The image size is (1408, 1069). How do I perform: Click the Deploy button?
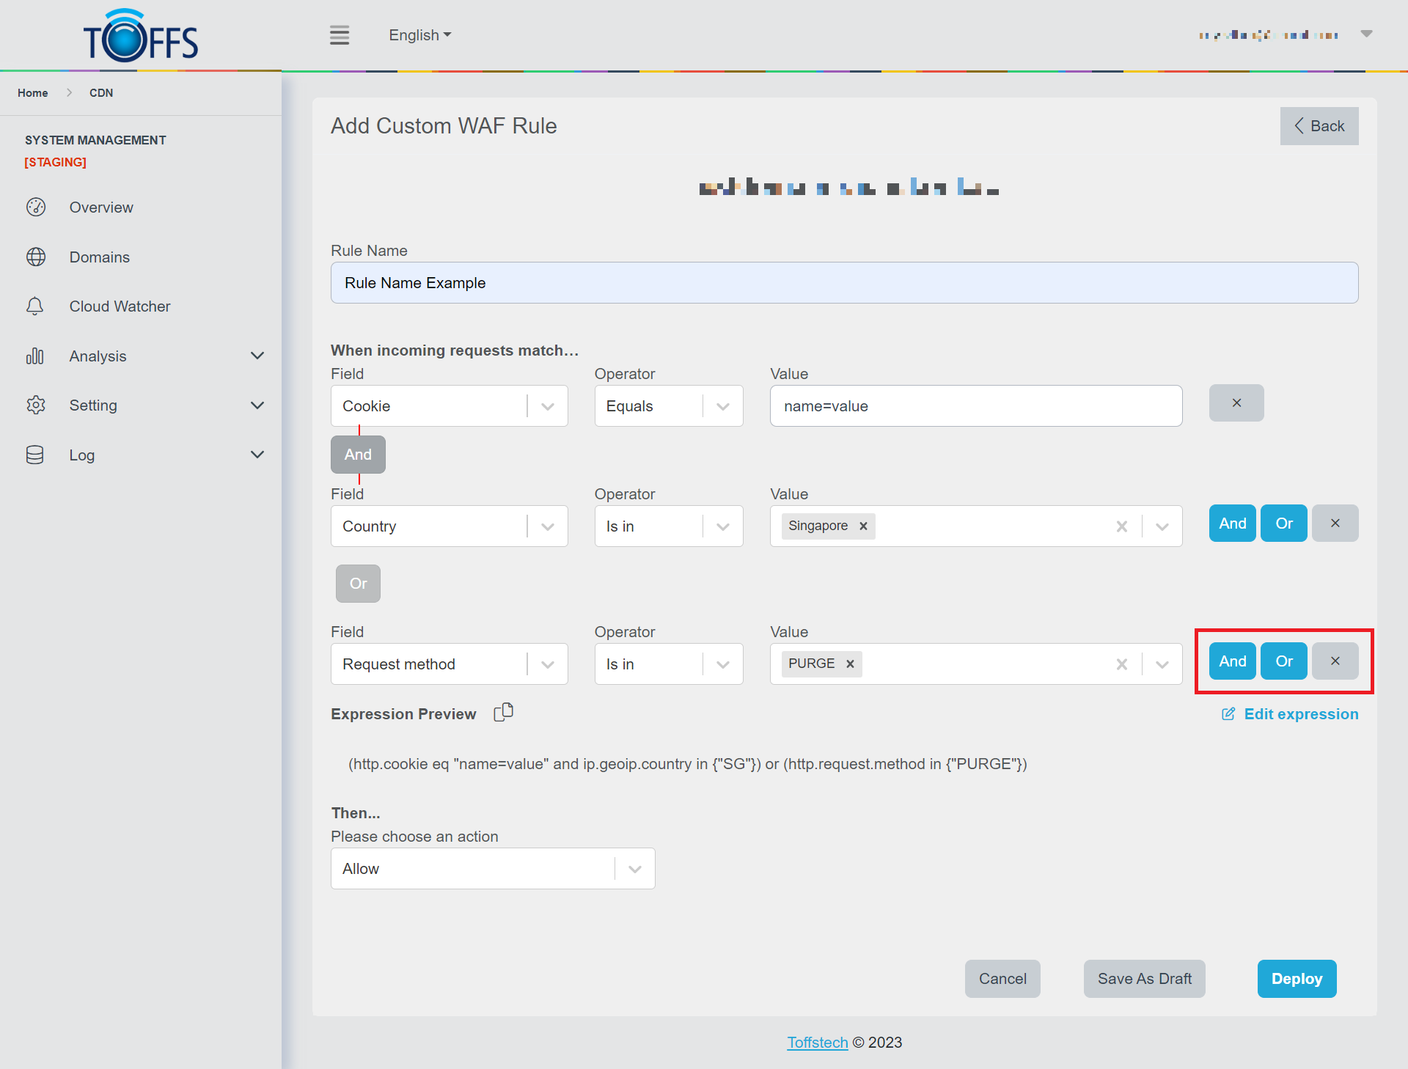click(1296, 979)
